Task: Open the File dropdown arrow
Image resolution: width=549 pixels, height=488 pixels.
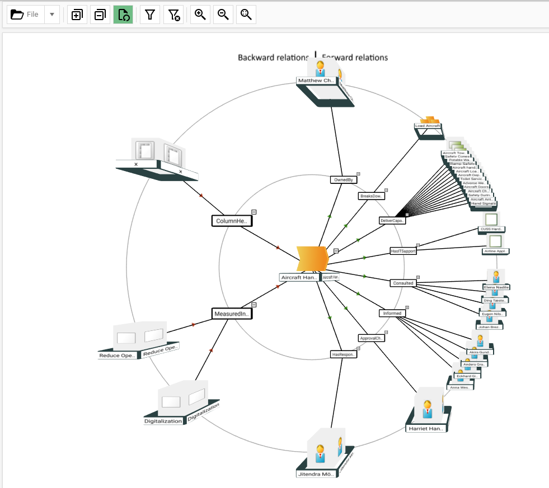Action: pyautogui.click(x=52, y=15)
